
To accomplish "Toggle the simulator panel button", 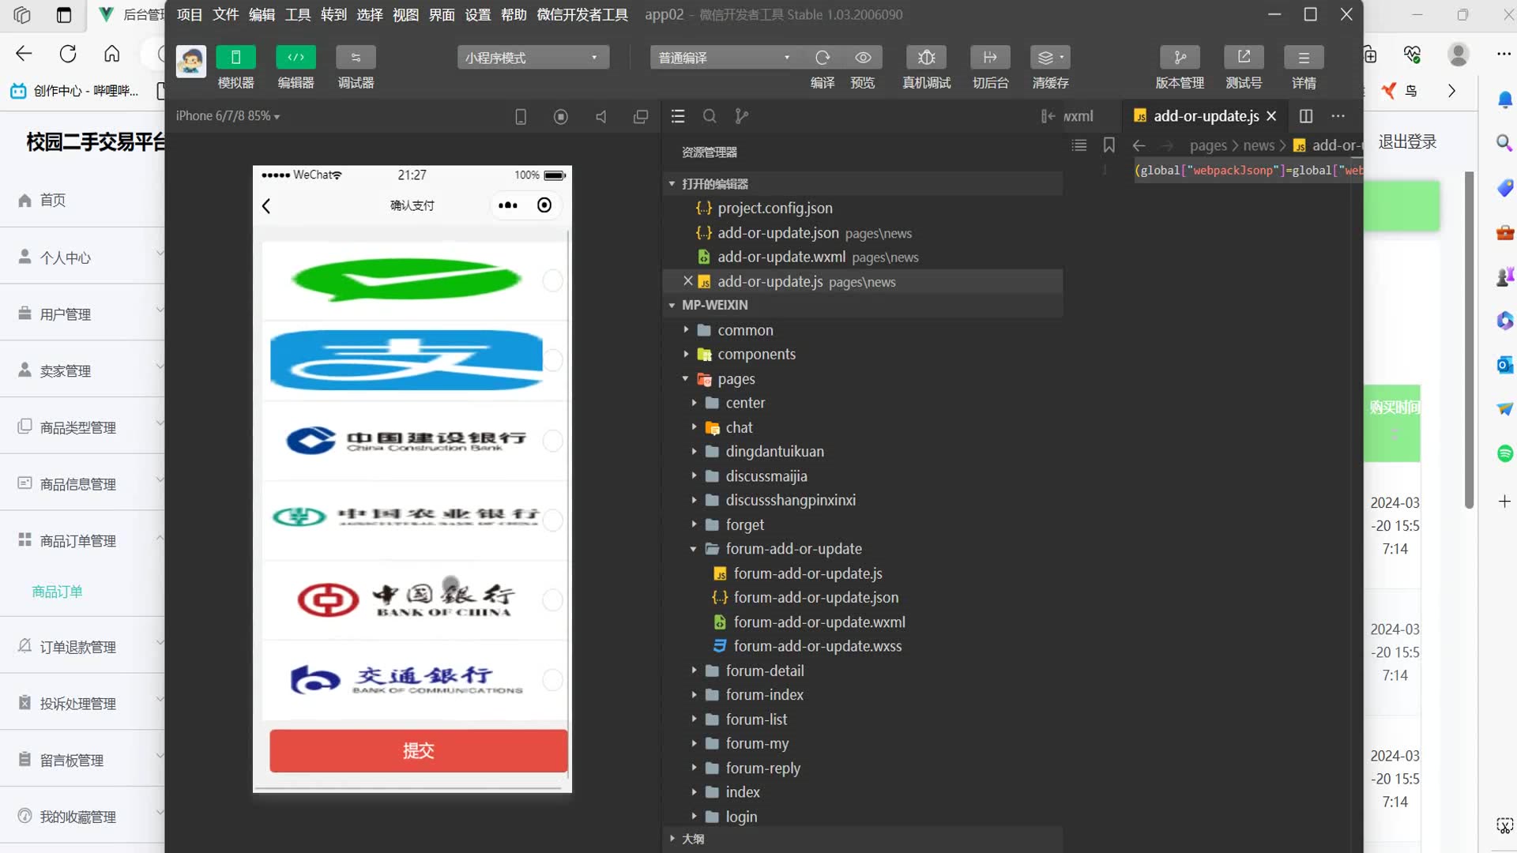I will (x=235, y=58).
